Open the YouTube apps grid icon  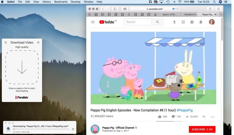coord(183,22)
